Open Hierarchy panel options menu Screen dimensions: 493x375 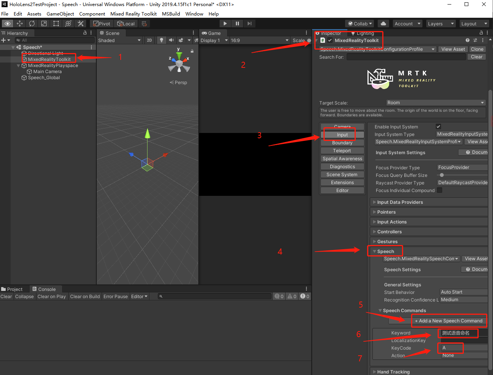pyautogui.click(x=91, y=33)
